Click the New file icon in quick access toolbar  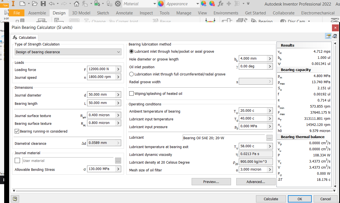click(22, 4)
